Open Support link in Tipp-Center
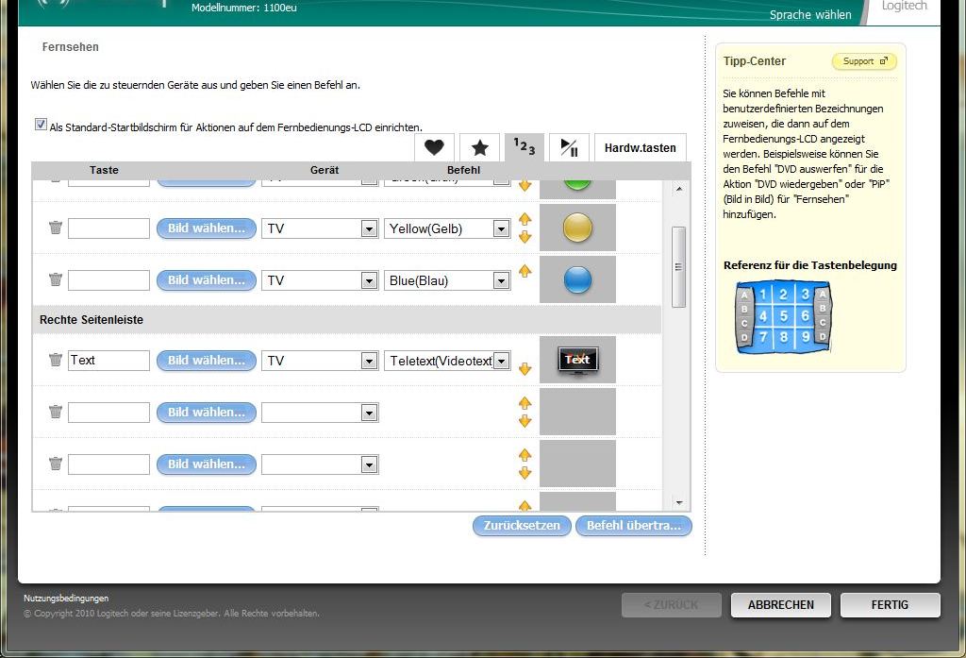 click(x=864, y=61)
